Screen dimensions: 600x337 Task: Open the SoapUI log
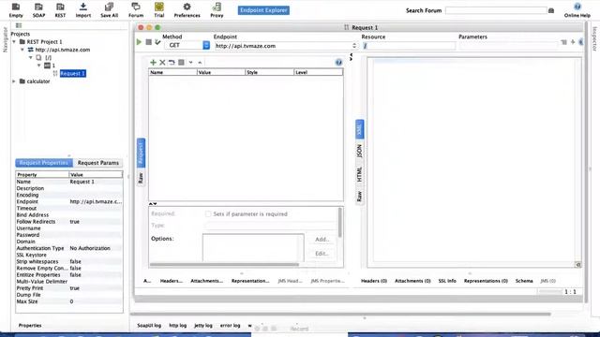[x=149, y=326]
